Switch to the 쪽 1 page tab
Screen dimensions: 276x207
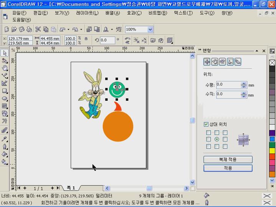coord(71,188)
